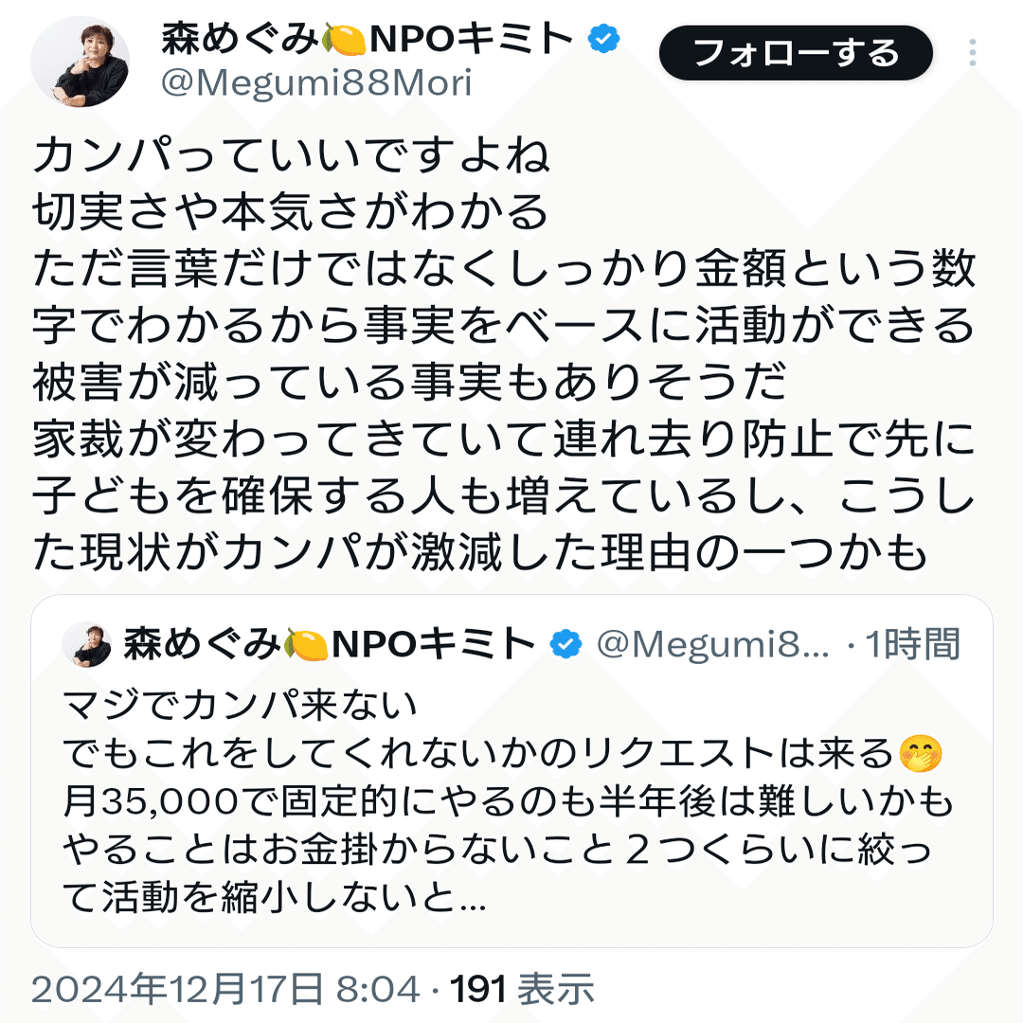Open the author's round profile photo
1023x1023 pixels.
click(80, 62)
